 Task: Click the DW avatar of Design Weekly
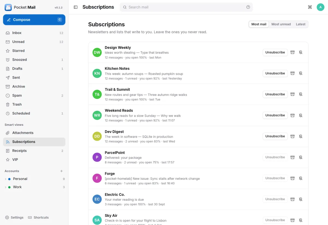coord(97,52)
